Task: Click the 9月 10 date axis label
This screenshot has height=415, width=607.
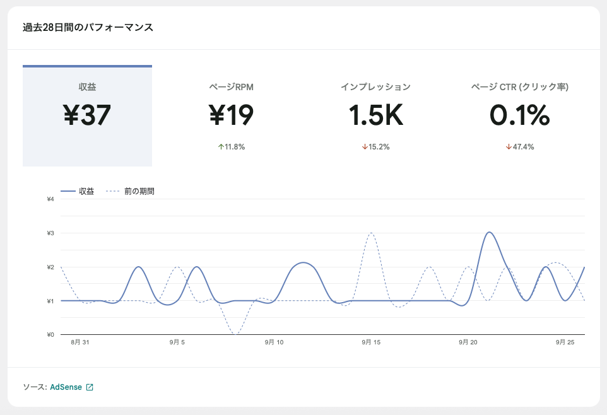Action: [274, 342]
